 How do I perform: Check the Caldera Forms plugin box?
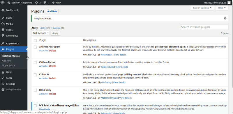tap(35, 63)
